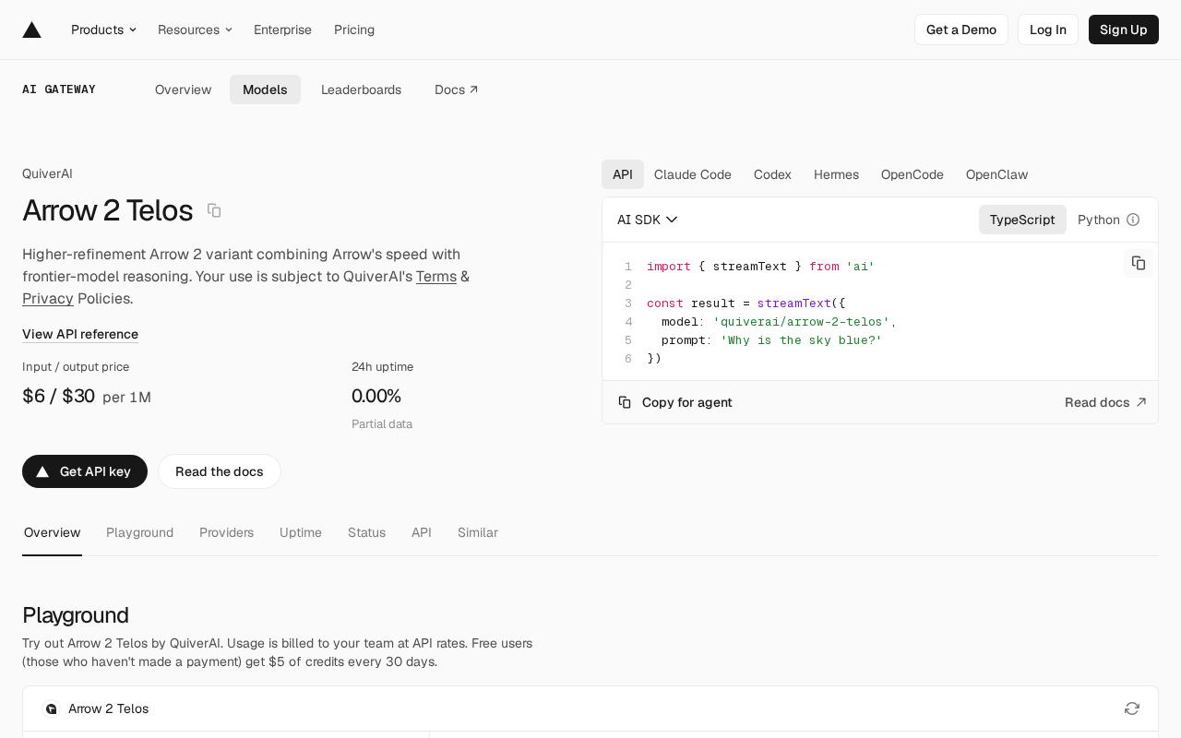Expand the Resources menu
1181x738 pixels.
tap(195, 30)
